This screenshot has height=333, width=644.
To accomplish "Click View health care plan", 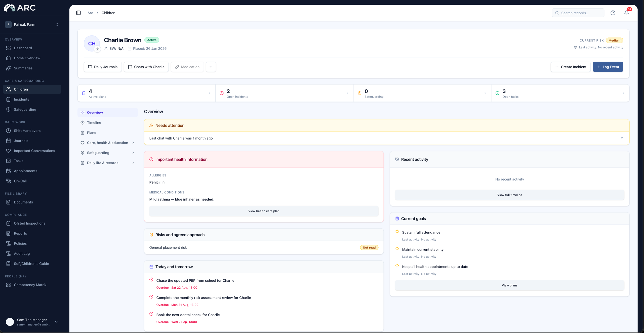I will tap(264, 211).
